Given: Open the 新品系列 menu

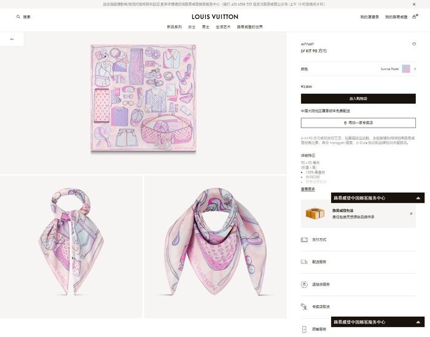Looking at the screenshot, I should (174, 27).
